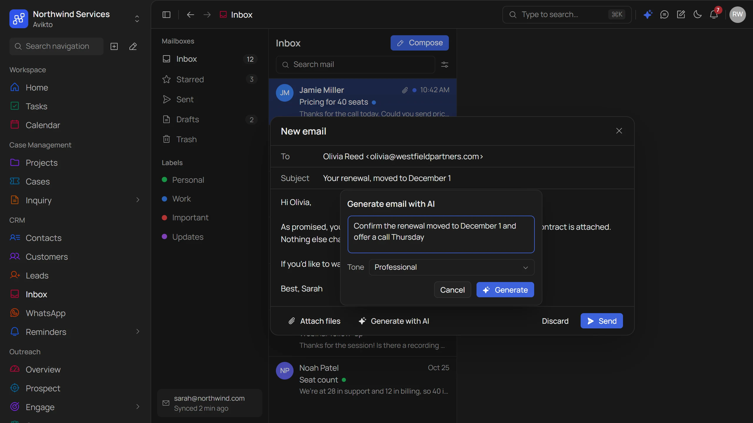This screenshot has height=423, width=753.
Task: Open Cases in the sidebar
Action: [x=75, y=182]
